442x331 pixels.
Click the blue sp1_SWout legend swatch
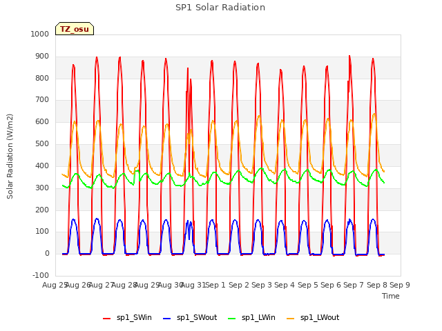click(167, 318)
